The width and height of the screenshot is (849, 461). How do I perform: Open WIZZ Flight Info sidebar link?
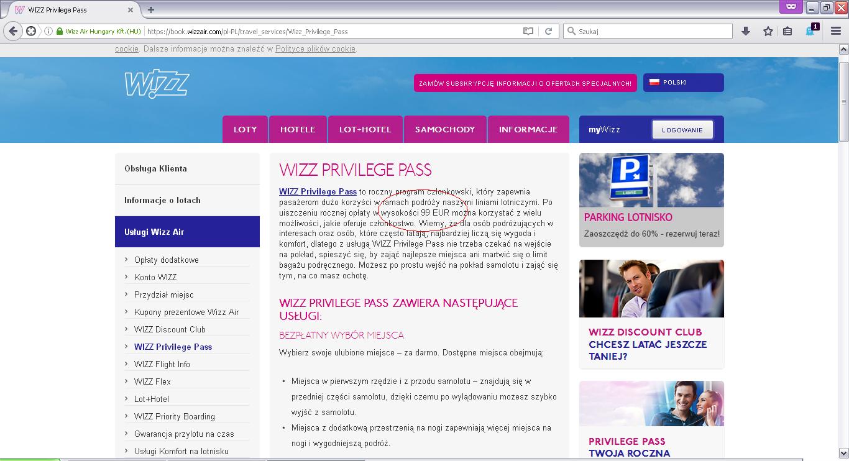(162, 364)
